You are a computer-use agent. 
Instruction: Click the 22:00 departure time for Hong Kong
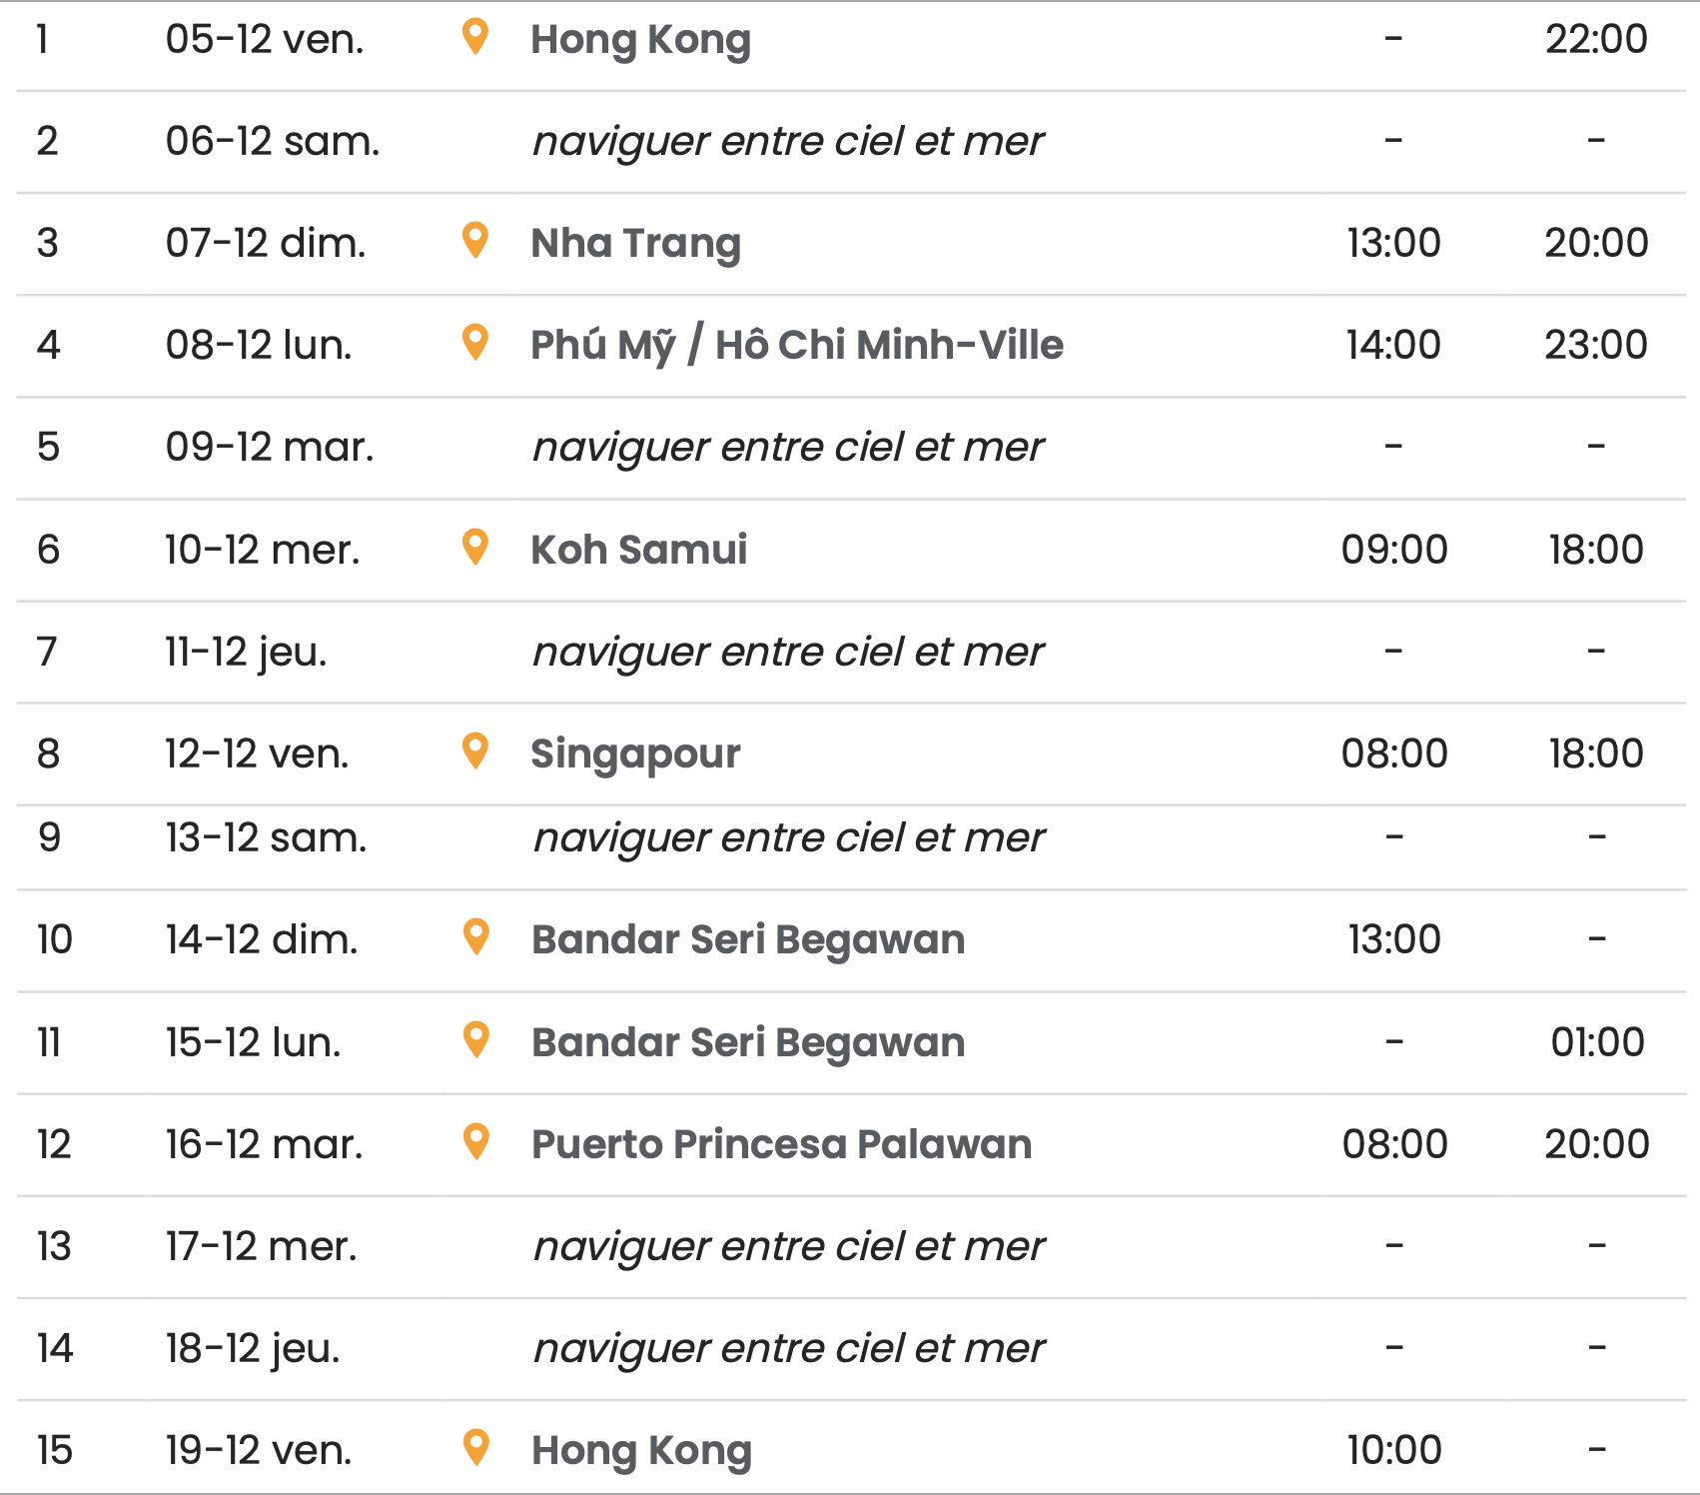pos(1596,39)
